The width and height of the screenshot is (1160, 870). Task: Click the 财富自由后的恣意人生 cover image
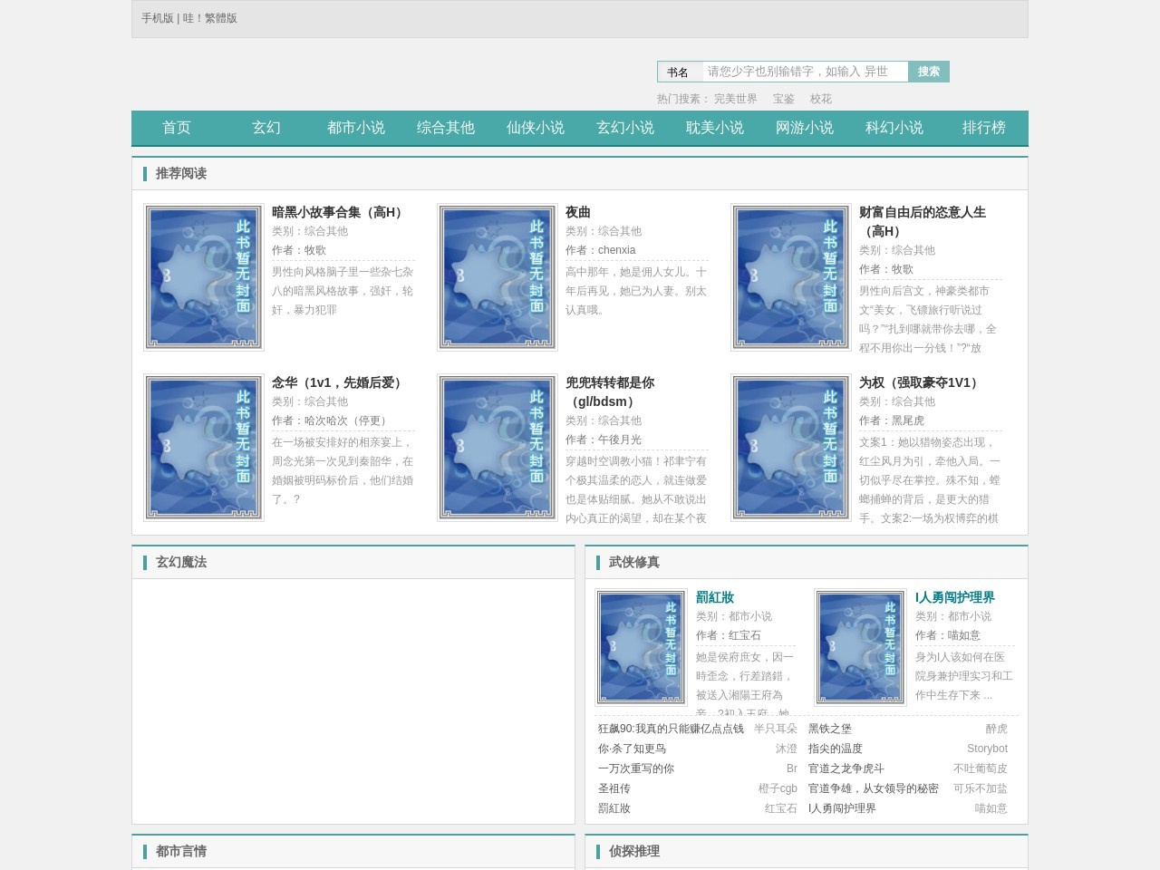(790, 277)
